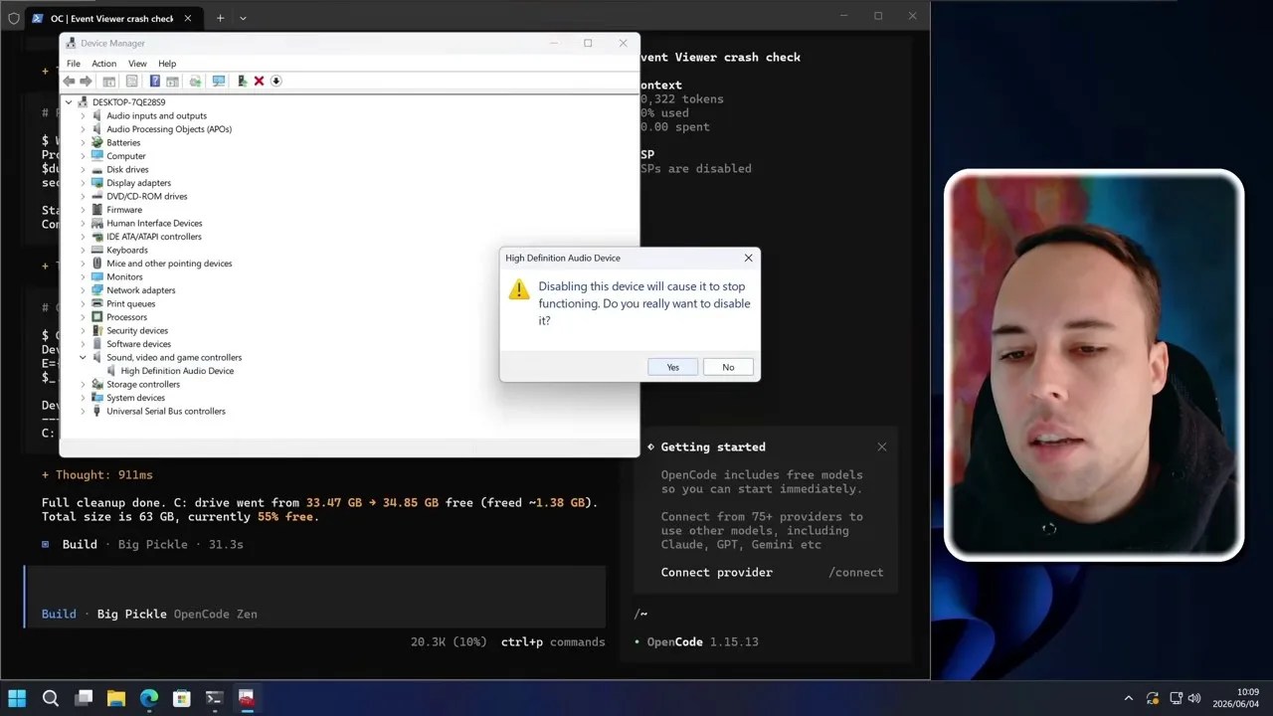The image size is (1273, 716).
Task: Click the Disable device down-arrow icon
Action: click(276, 81)
